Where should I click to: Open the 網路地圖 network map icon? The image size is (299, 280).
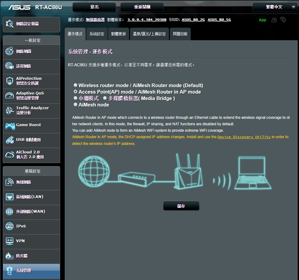click(10, 51)
